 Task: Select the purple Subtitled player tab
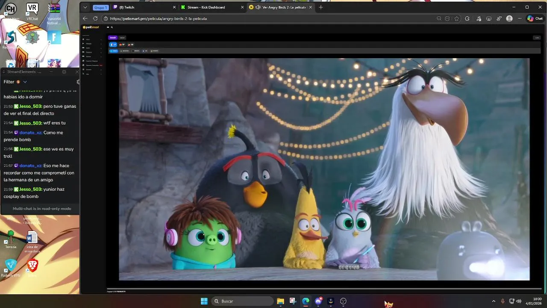[113, 38]
